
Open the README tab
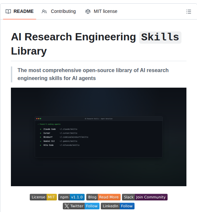point(20,11)
